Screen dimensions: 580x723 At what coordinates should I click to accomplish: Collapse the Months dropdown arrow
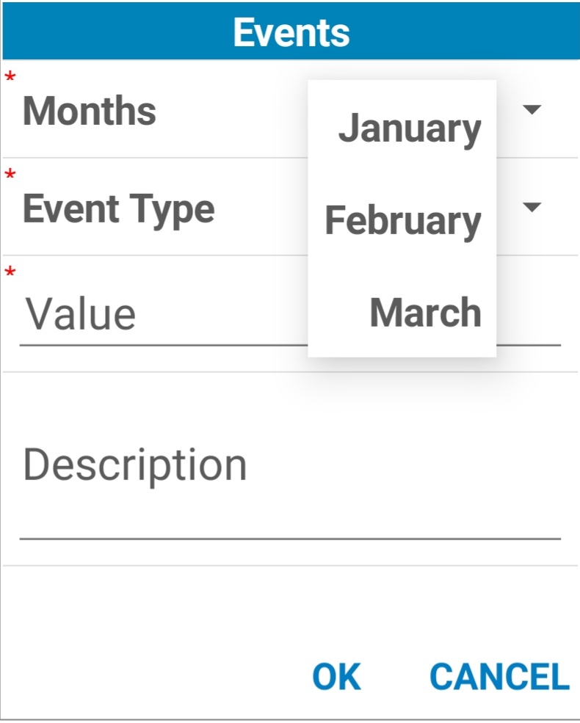(531, 110)
